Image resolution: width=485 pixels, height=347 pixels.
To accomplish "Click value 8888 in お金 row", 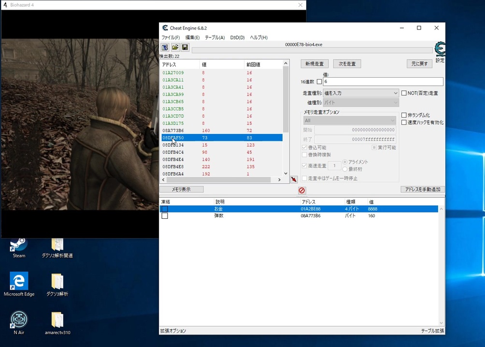I will (372, 209).
